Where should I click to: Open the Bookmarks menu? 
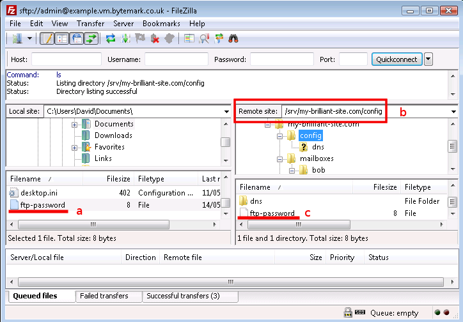pyautogui.click(x=161, y=24)
